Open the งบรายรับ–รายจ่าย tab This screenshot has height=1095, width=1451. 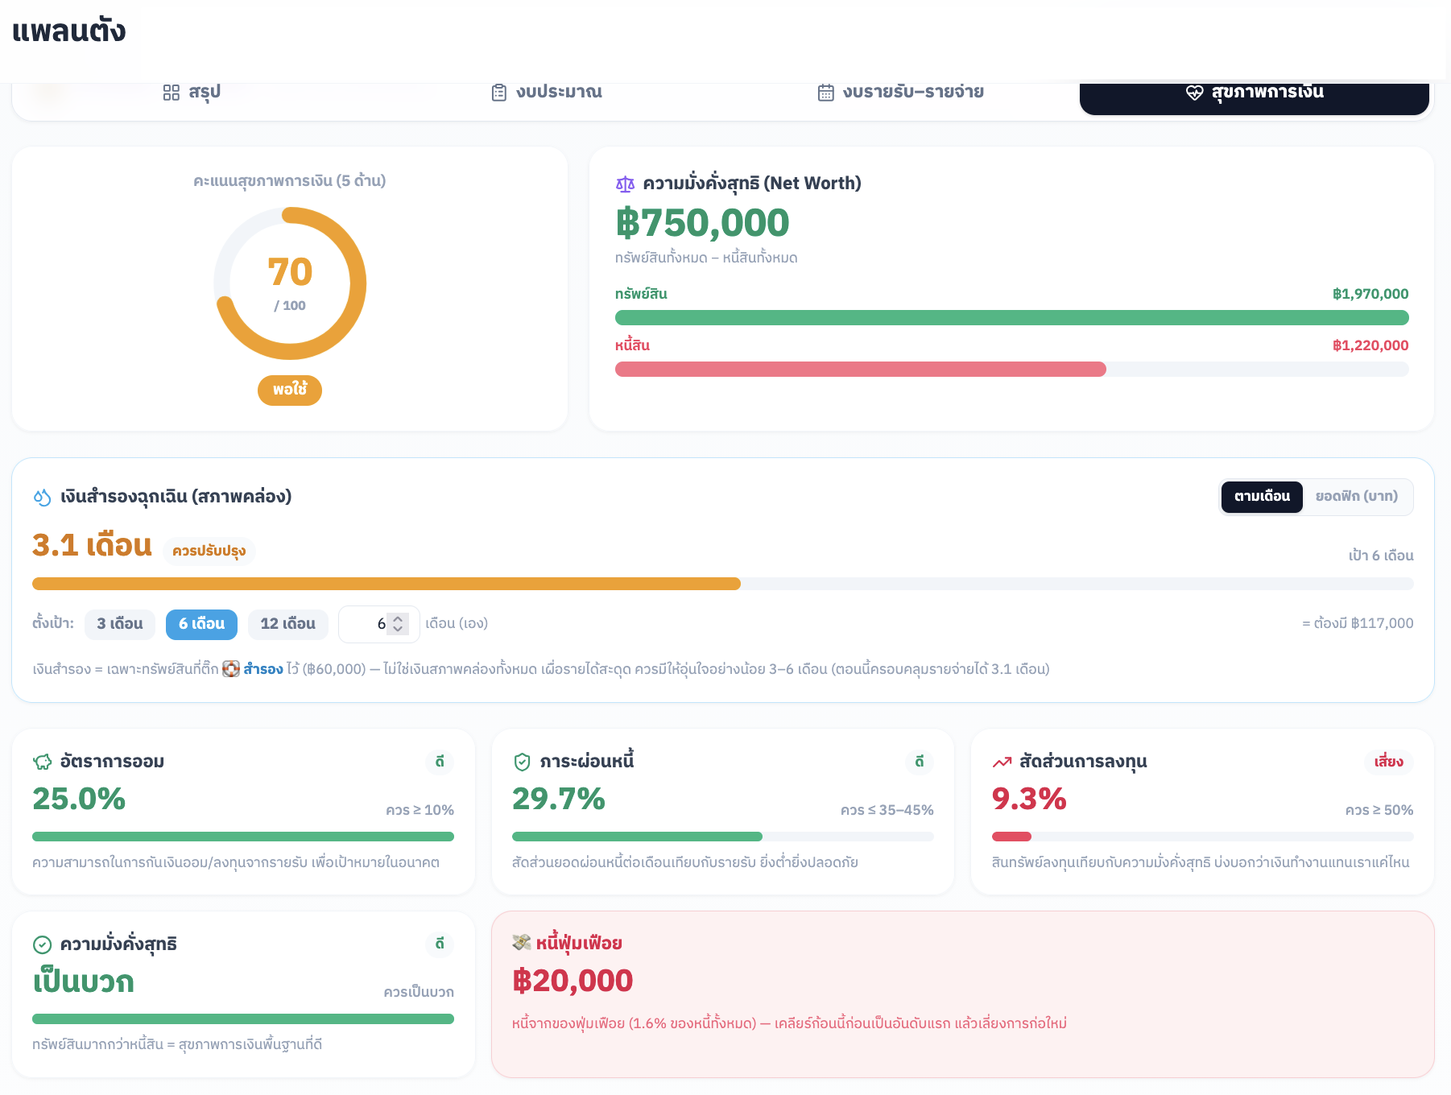tap(900, 93)
